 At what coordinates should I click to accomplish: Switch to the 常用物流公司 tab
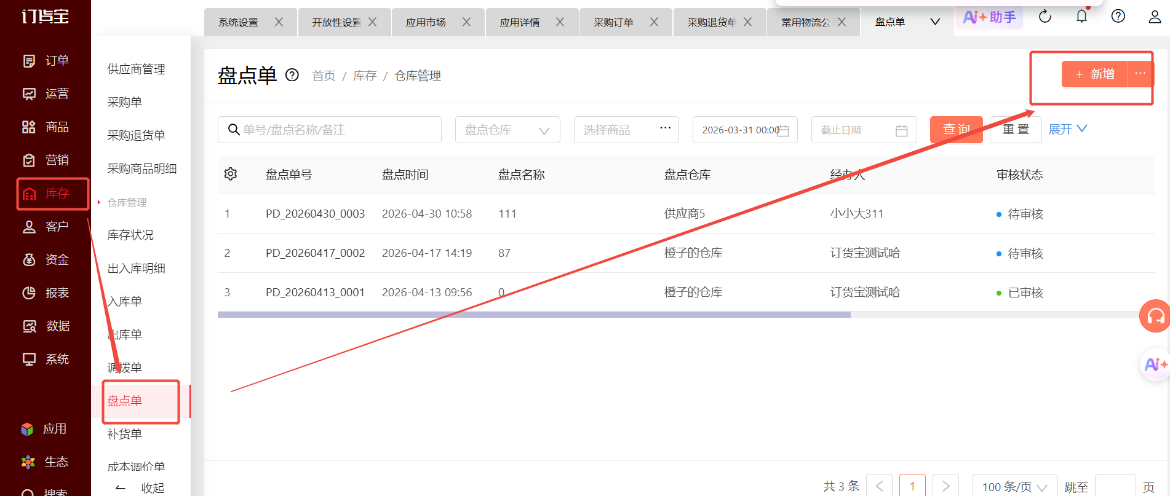point(806,22)
